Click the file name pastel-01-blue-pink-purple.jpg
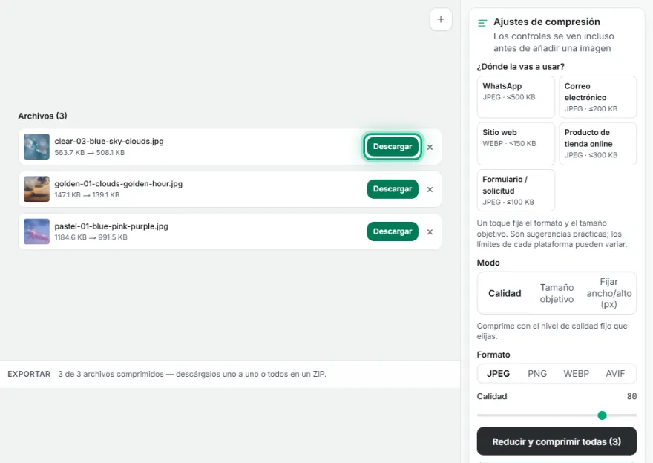Viewport: 653px width, 463px height. click(111, 226)
